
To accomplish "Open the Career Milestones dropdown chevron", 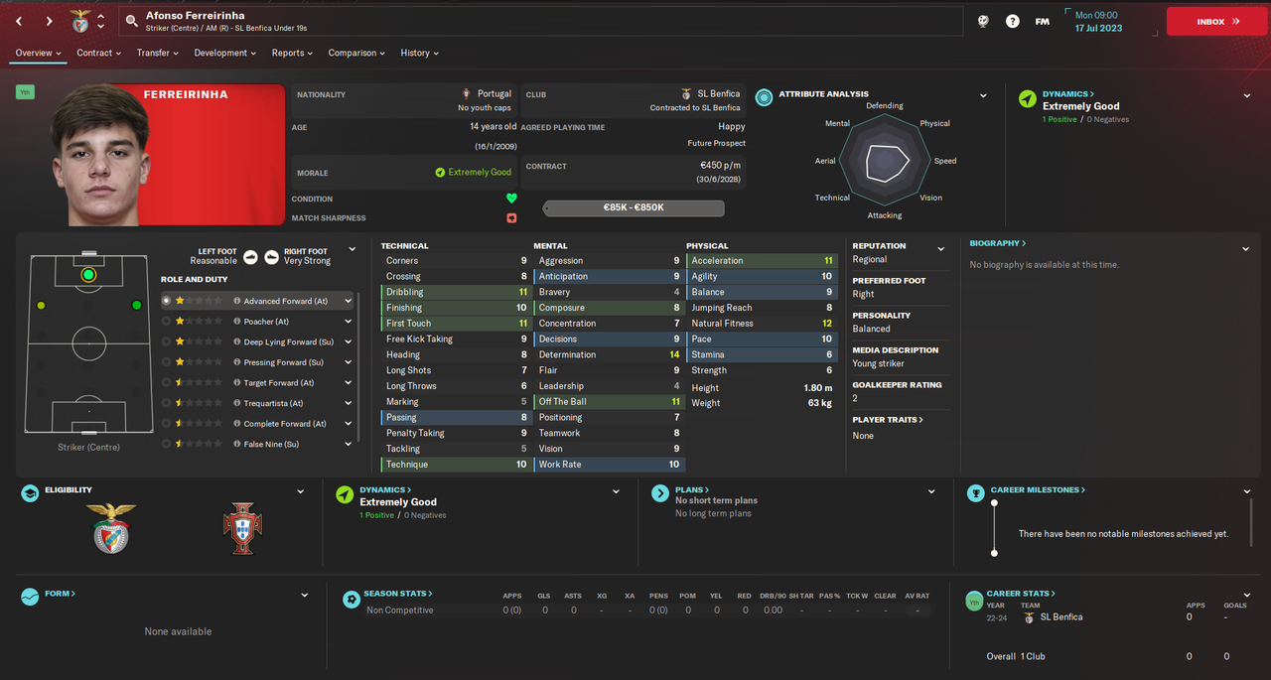I will click(x=1247, y=491).
